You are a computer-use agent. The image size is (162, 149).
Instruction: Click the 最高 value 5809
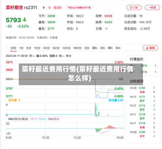click(x=51, y=22)
